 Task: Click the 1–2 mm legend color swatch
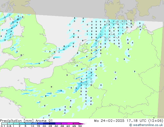16,124
